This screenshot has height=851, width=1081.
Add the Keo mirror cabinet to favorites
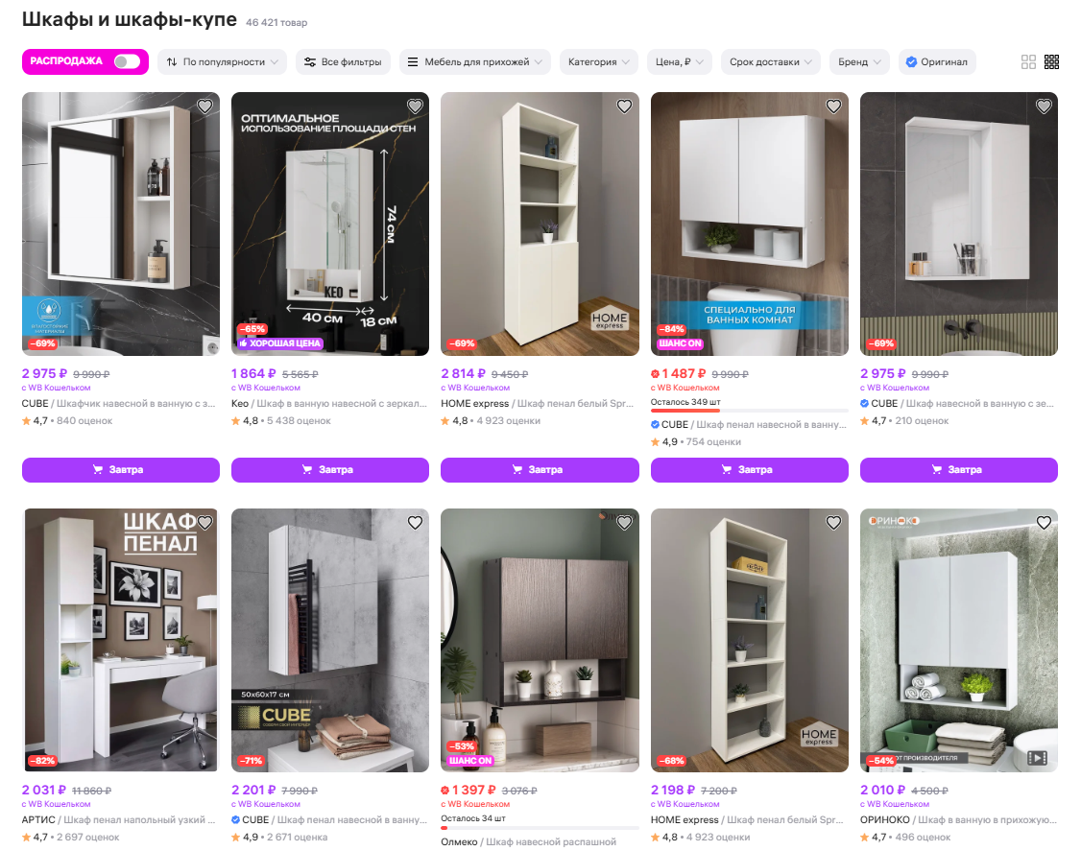pos(415,106)
